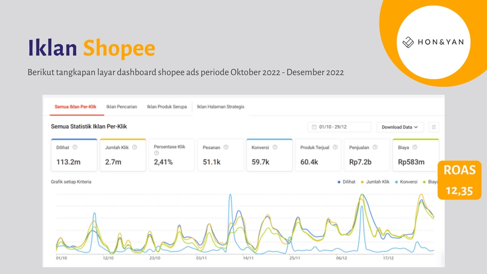Click the 01/10 axis date label
487x274 pixels.
tap(61, 258)
